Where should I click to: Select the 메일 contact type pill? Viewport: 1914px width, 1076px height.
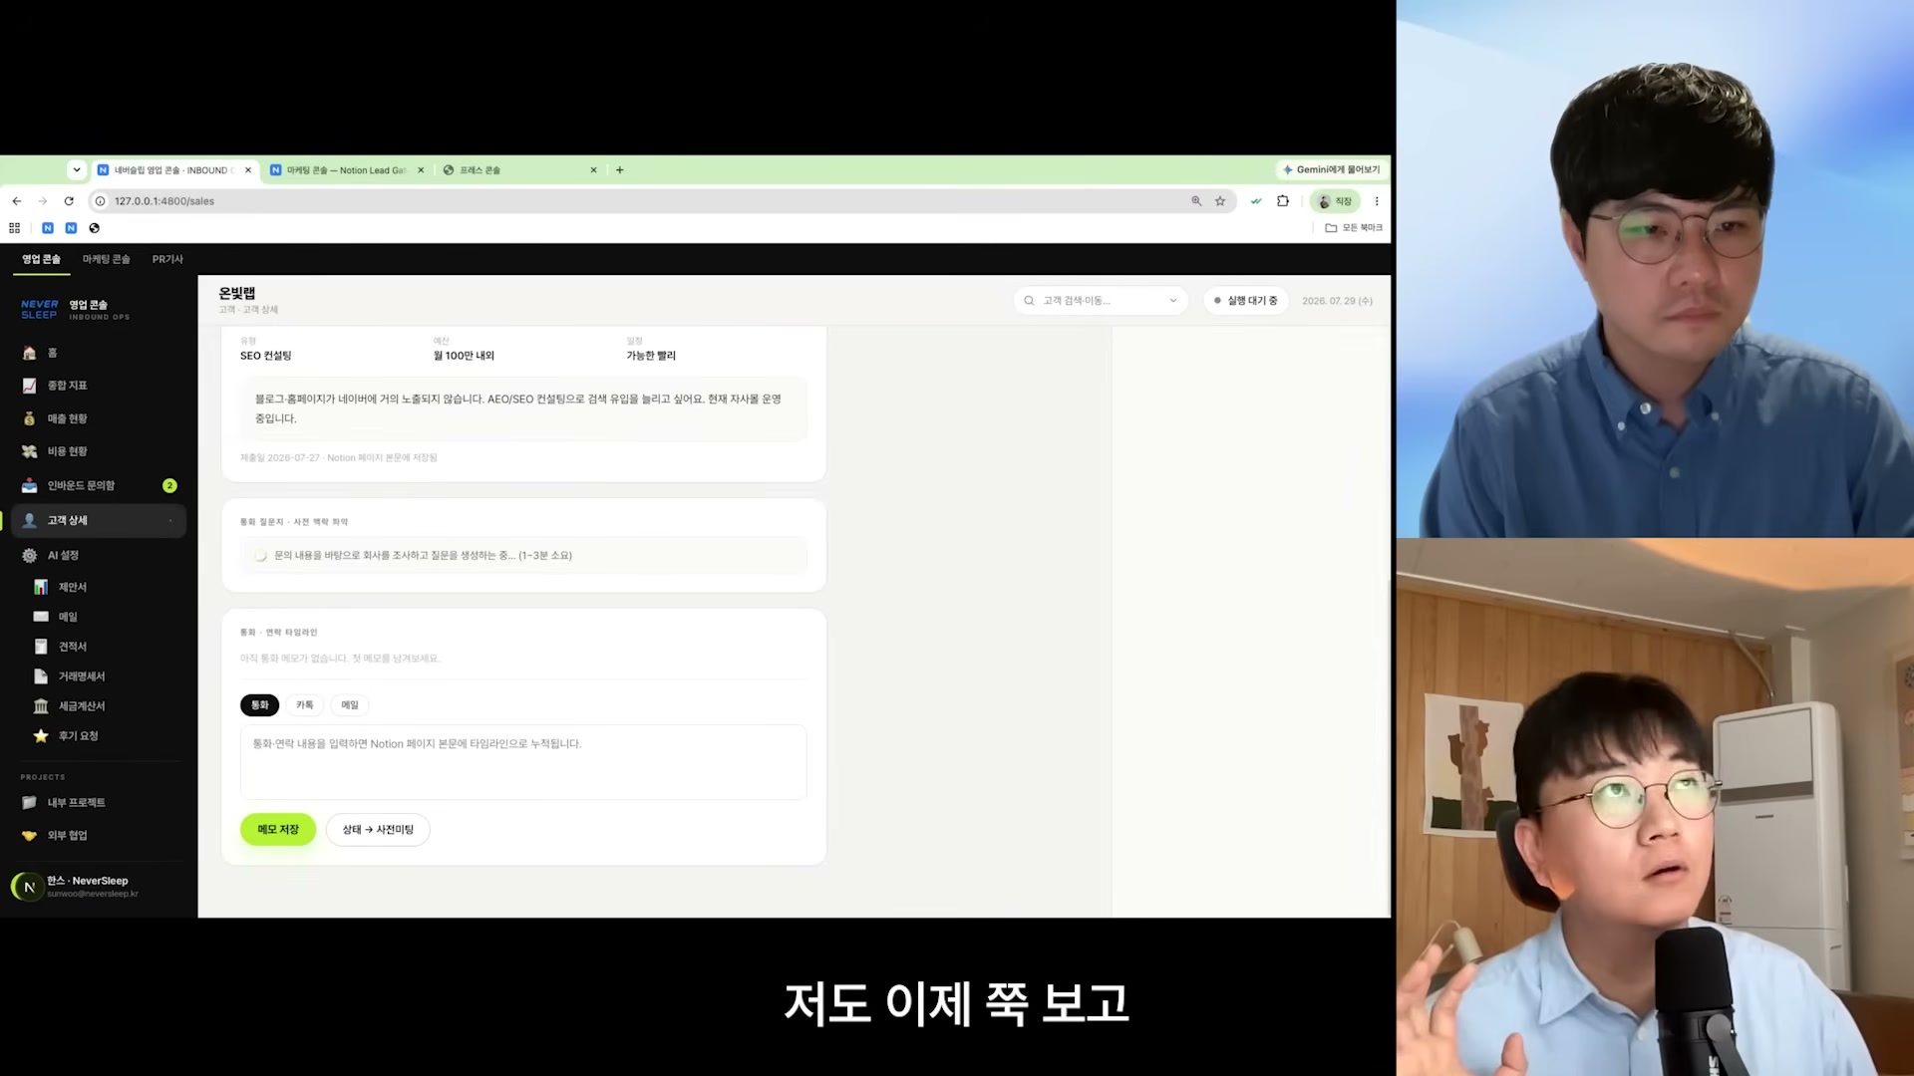tap(350, 705)
